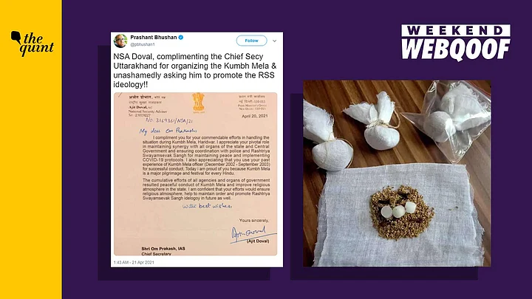The width and height of the screenshot is (532, 299).
Task: Click the yellow sidebar band
Action: 31,149
